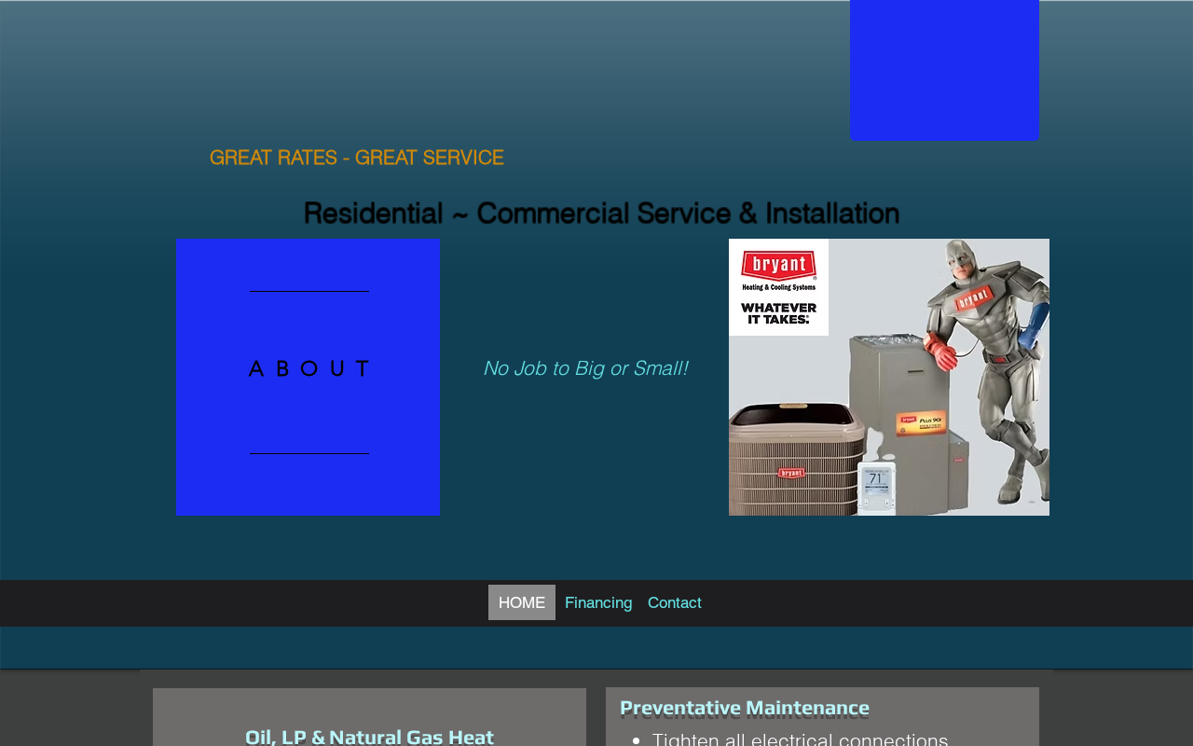Click the GREAT RATES - GREAT SERVICE text
Screen dimensions: 1193x746
coord(357,158)
